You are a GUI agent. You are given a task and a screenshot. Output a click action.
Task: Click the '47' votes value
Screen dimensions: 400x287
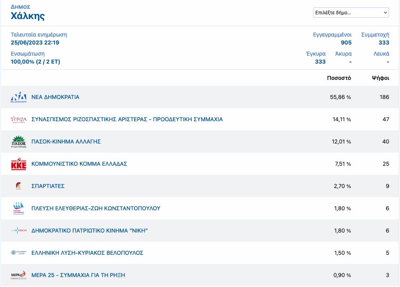coord(386,119)
